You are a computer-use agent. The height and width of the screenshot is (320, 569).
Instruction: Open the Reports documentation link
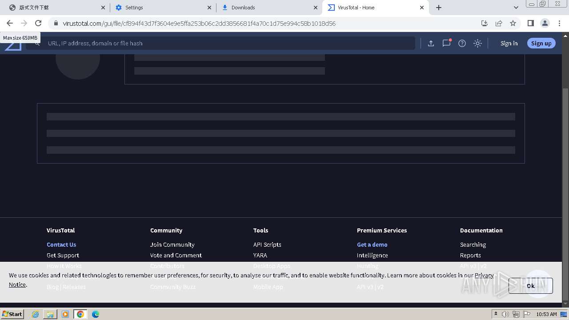click(470, 255)
